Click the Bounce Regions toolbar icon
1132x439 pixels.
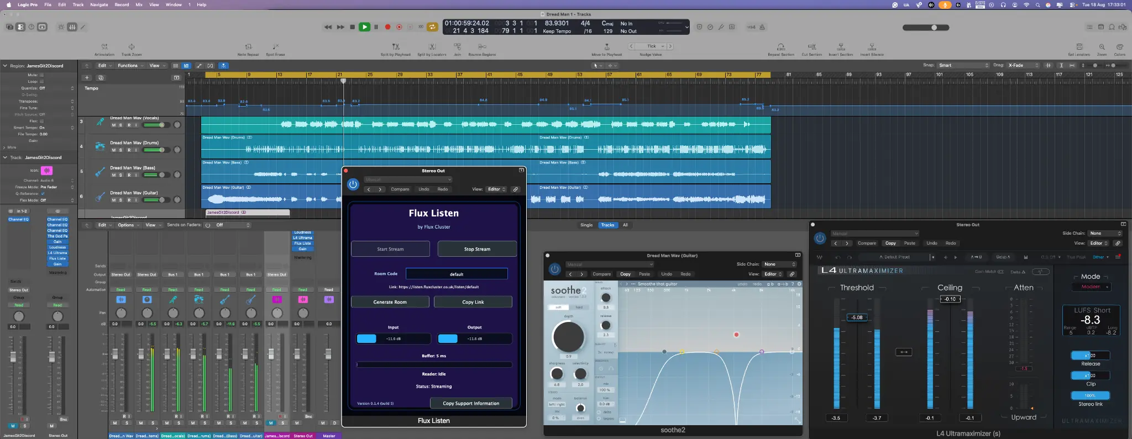(x=482, y=47)
